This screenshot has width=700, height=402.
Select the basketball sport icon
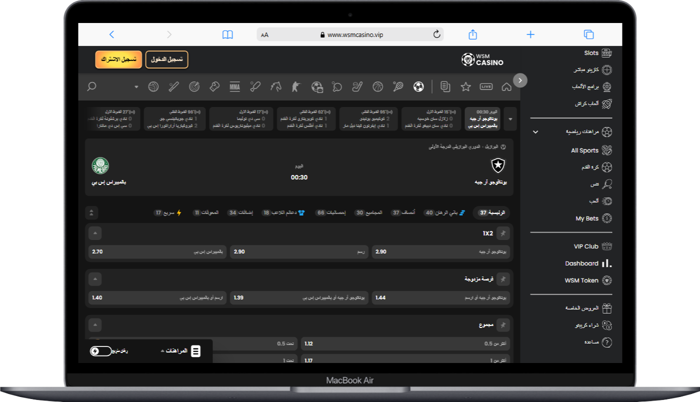(377, 86)
